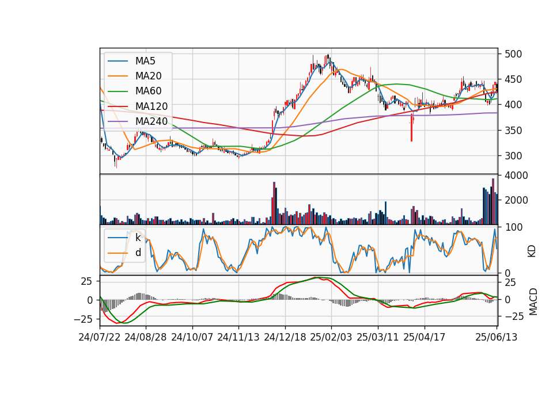Click the 'd' legend label in KD panel
The height and width of the screenshot is (397, 553).
tap(138, 253)
